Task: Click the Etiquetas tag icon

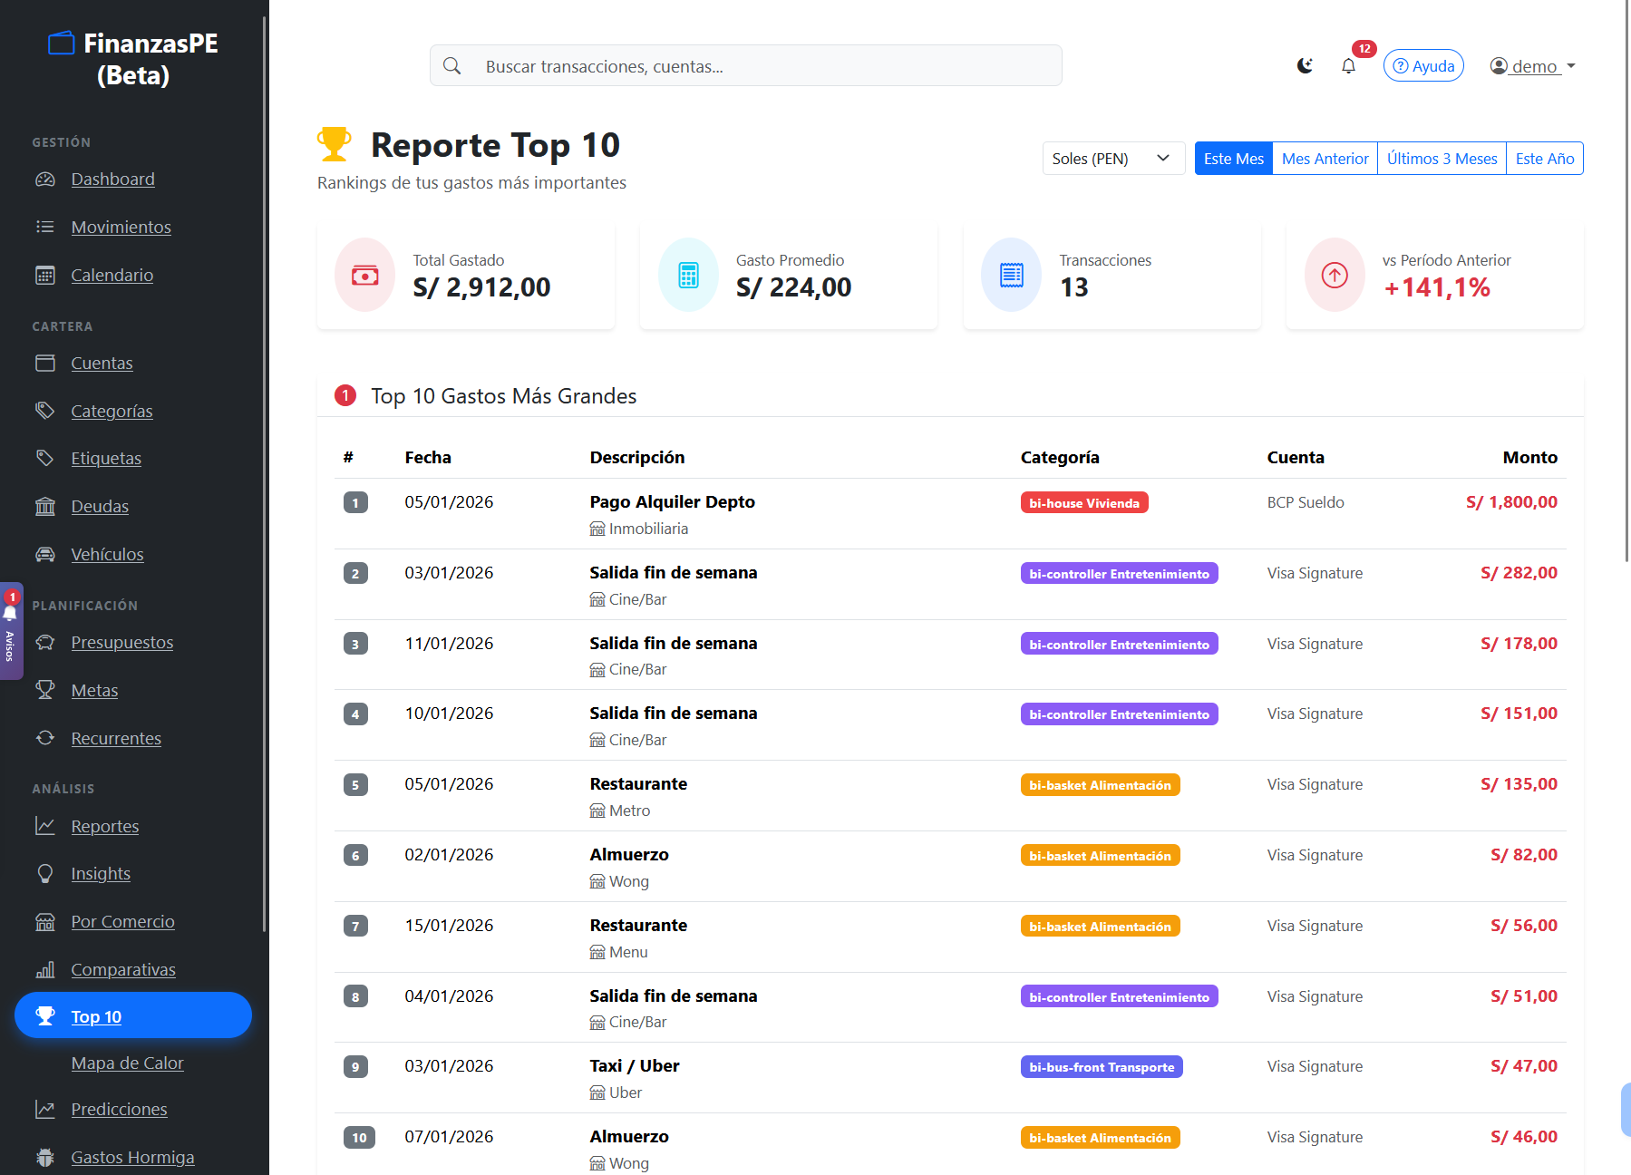Action: [45, 458]
